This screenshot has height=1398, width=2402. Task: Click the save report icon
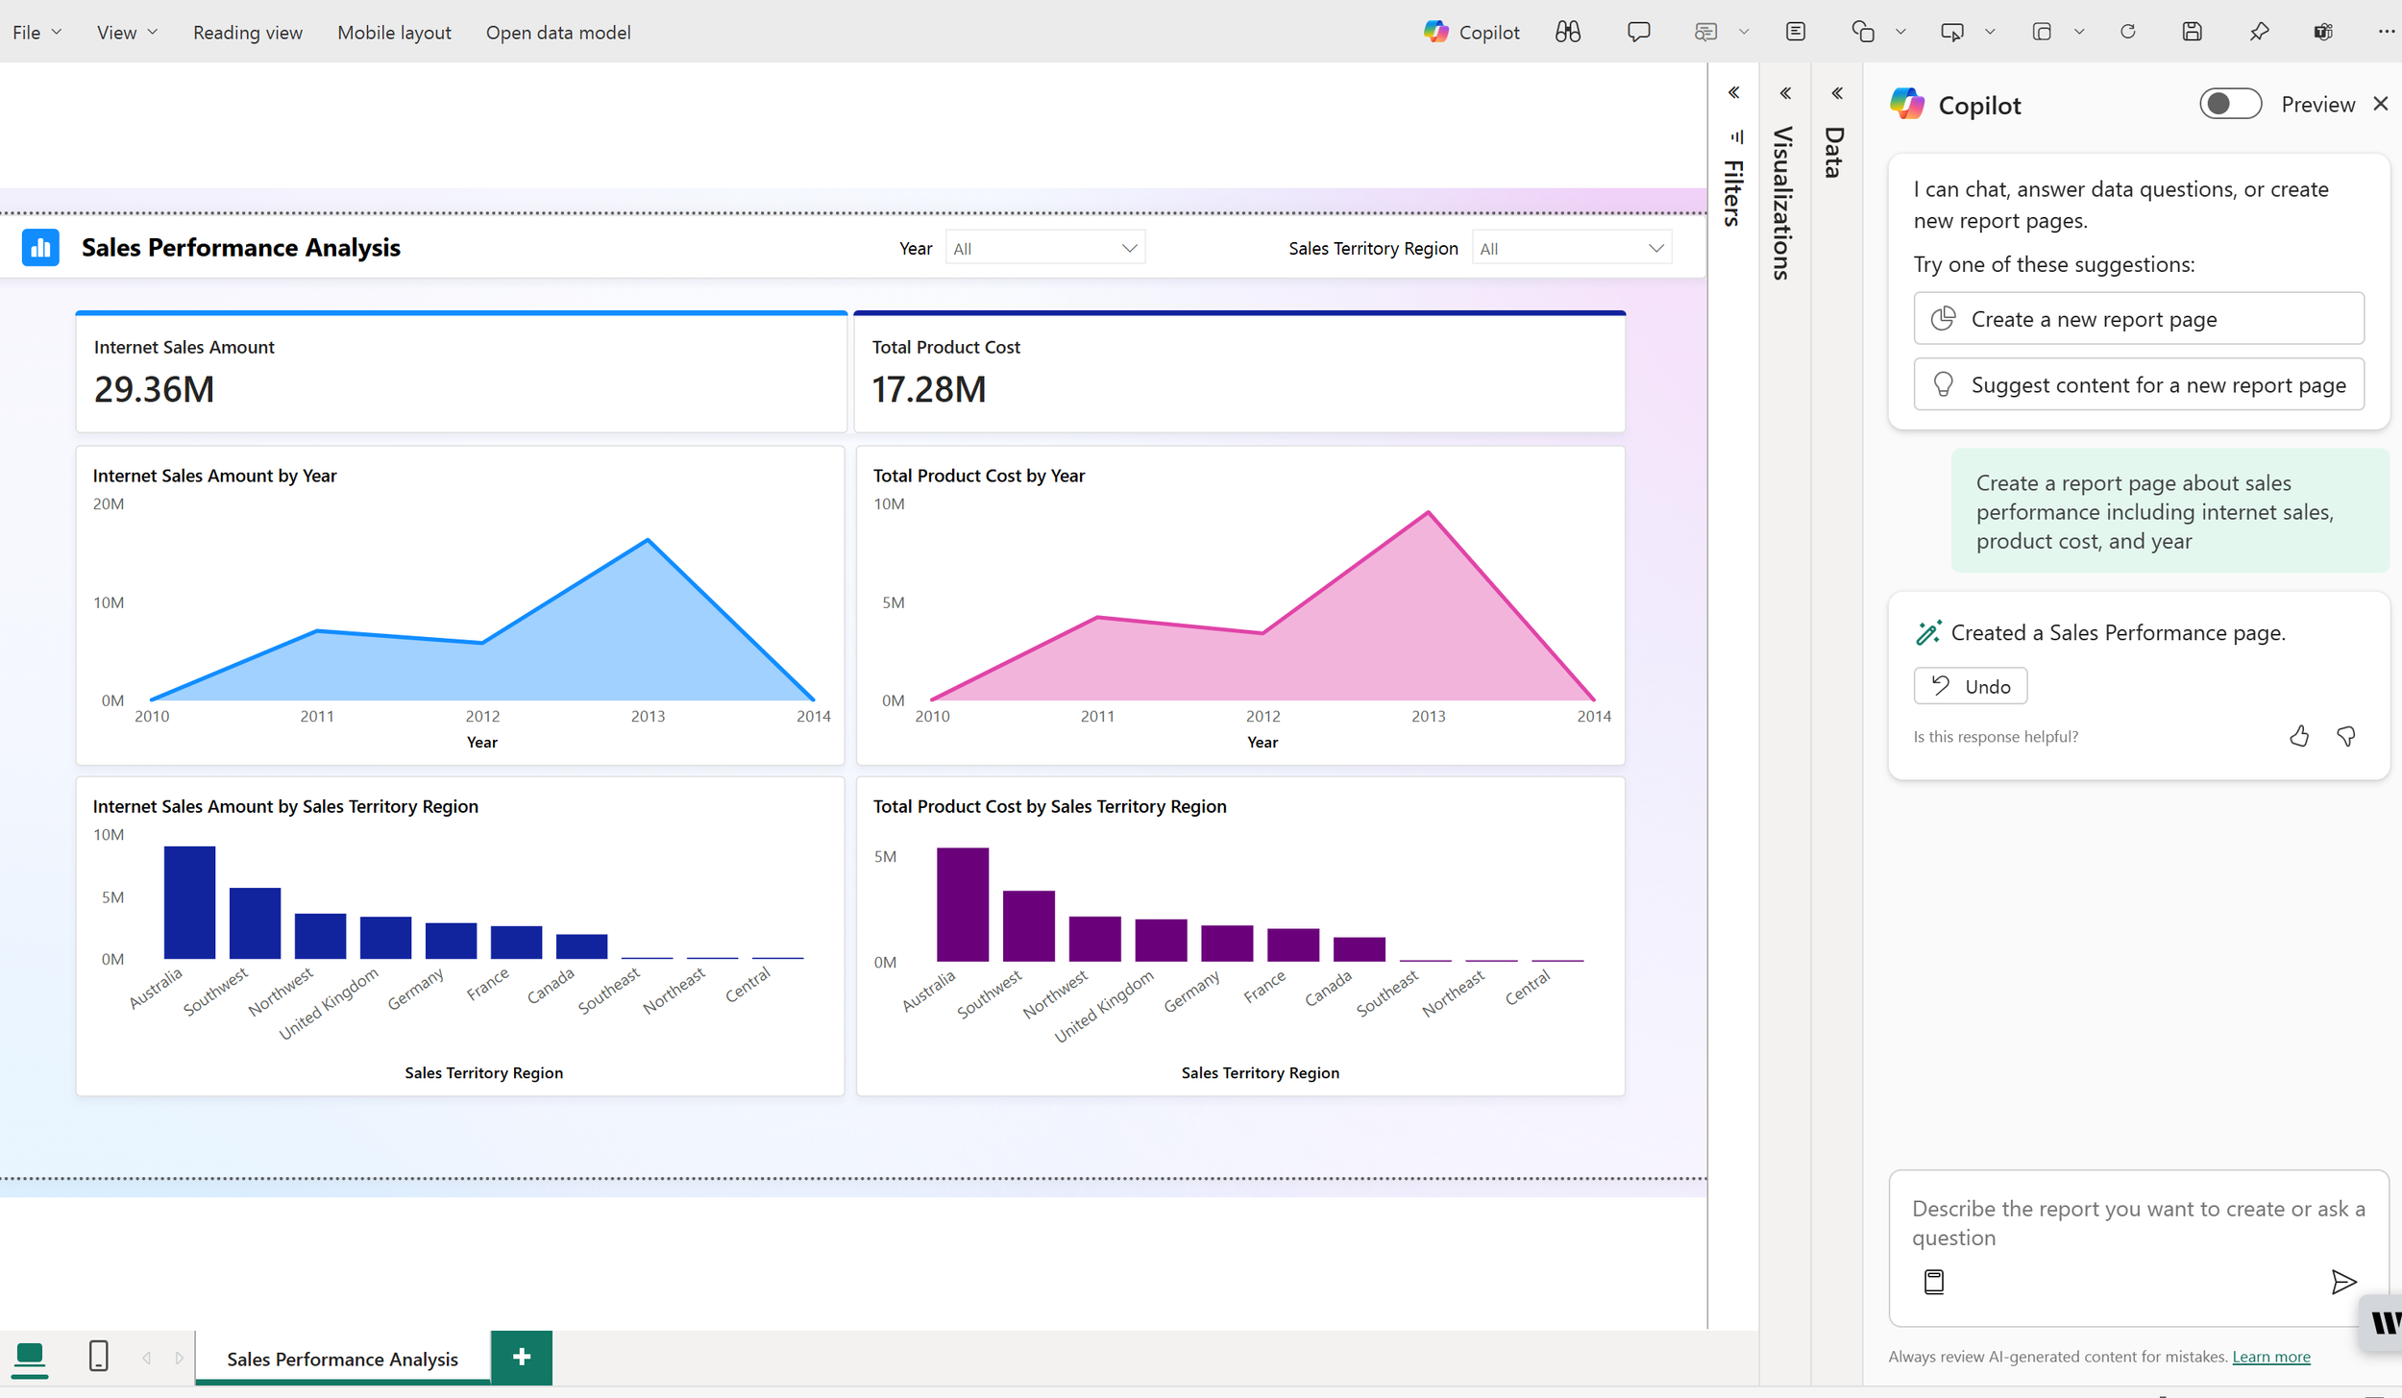point(2192,32)
